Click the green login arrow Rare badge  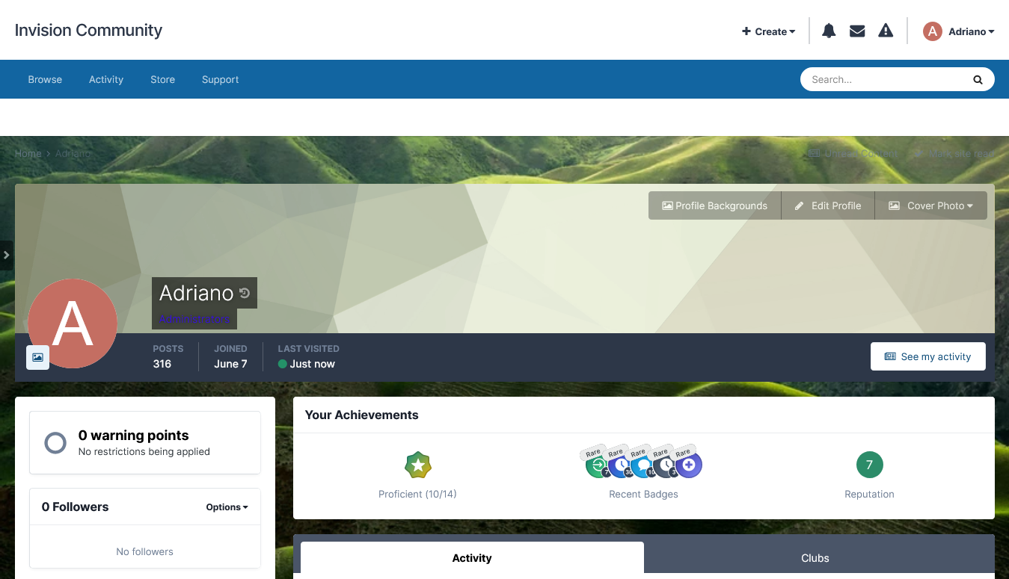click(x=598, y=465)
